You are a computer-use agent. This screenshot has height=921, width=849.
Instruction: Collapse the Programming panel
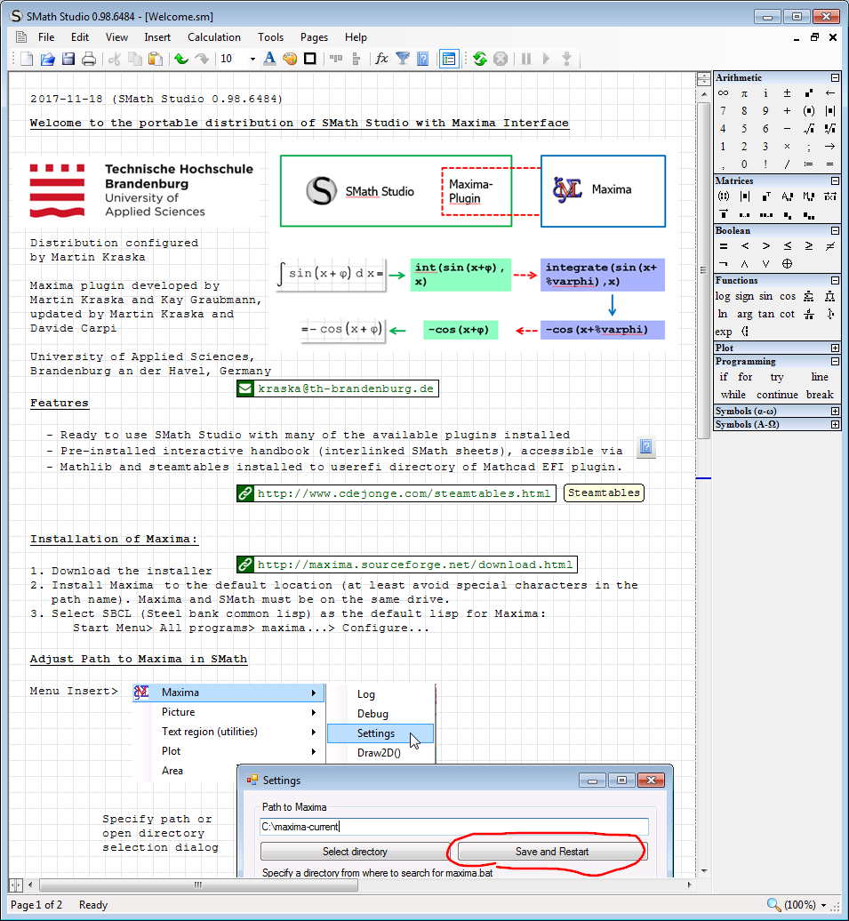tap(835, 361)
